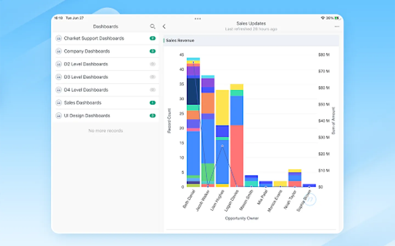
Task: Open Sales Dashboards folder
Action: point(106,103)
